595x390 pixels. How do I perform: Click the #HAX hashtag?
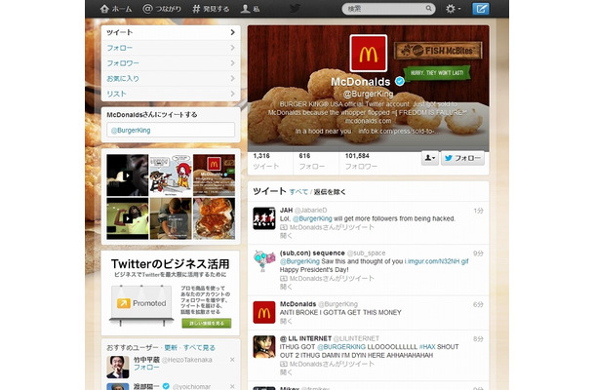point(427,347)
